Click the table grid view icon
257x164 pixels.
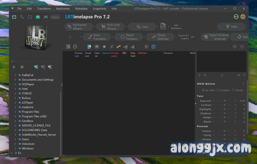68,47
